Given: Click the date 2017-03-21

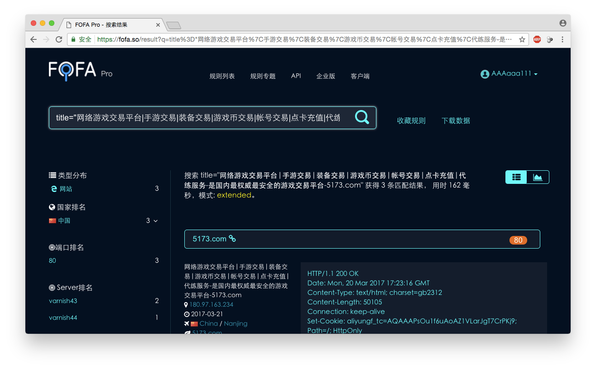Looking at the screenshot, I should point(207,314).
